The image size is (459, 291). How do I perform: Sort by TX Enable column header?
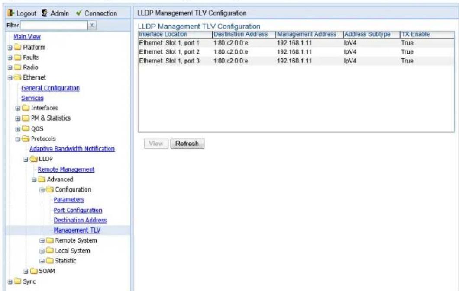[427, 34]
